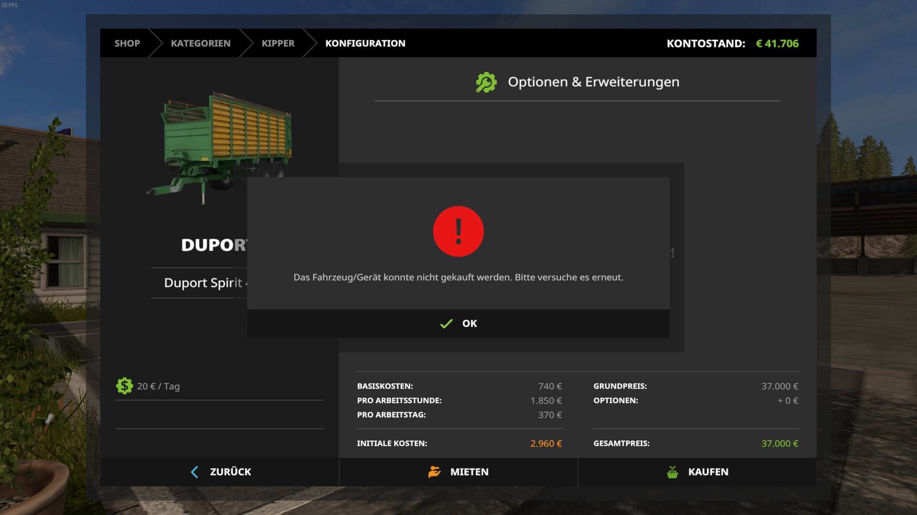This screenshot has width=917, height=515.
Task: Click the green shopping basket icon
Action: point(672,472)
